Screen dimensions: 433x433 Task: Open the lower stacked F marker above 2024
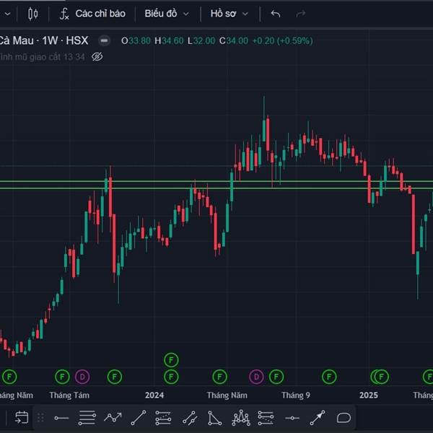(171, 377)
